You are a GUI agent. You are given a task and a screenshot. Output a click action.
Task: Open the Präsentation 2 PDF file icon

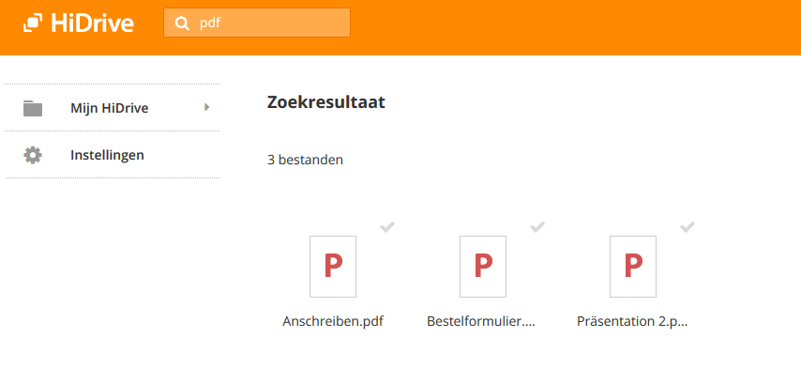[633, 266]
